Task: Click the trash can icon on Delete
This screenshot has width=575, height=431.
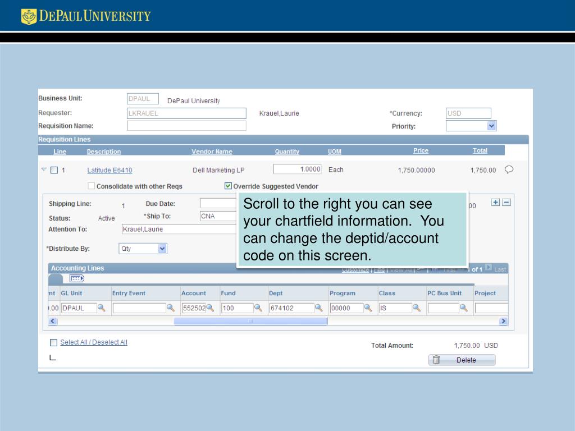Action: [436, 360]
